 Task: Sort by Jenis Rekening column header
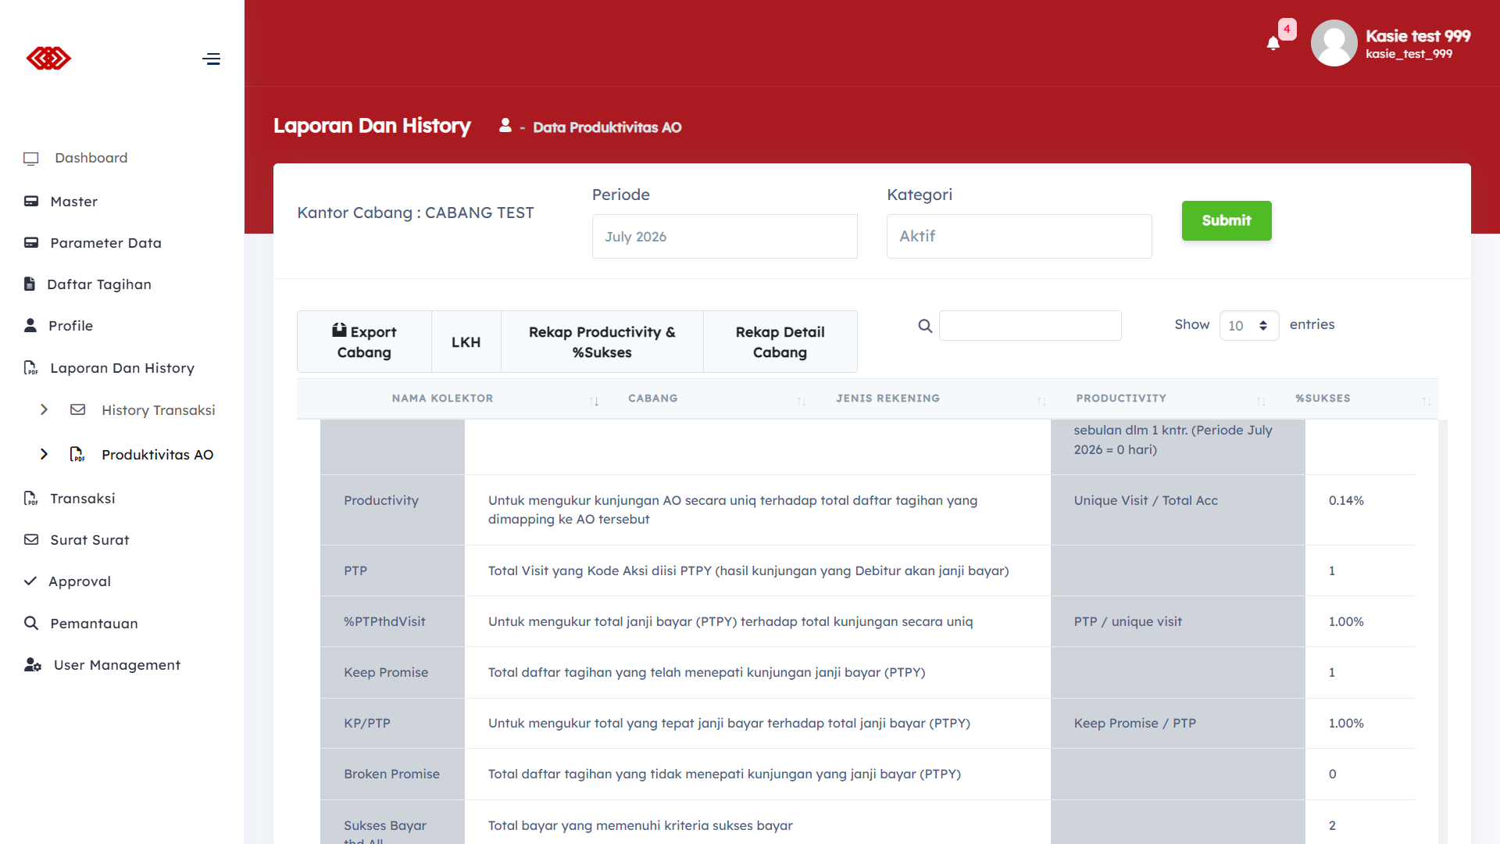coord(887,399)
